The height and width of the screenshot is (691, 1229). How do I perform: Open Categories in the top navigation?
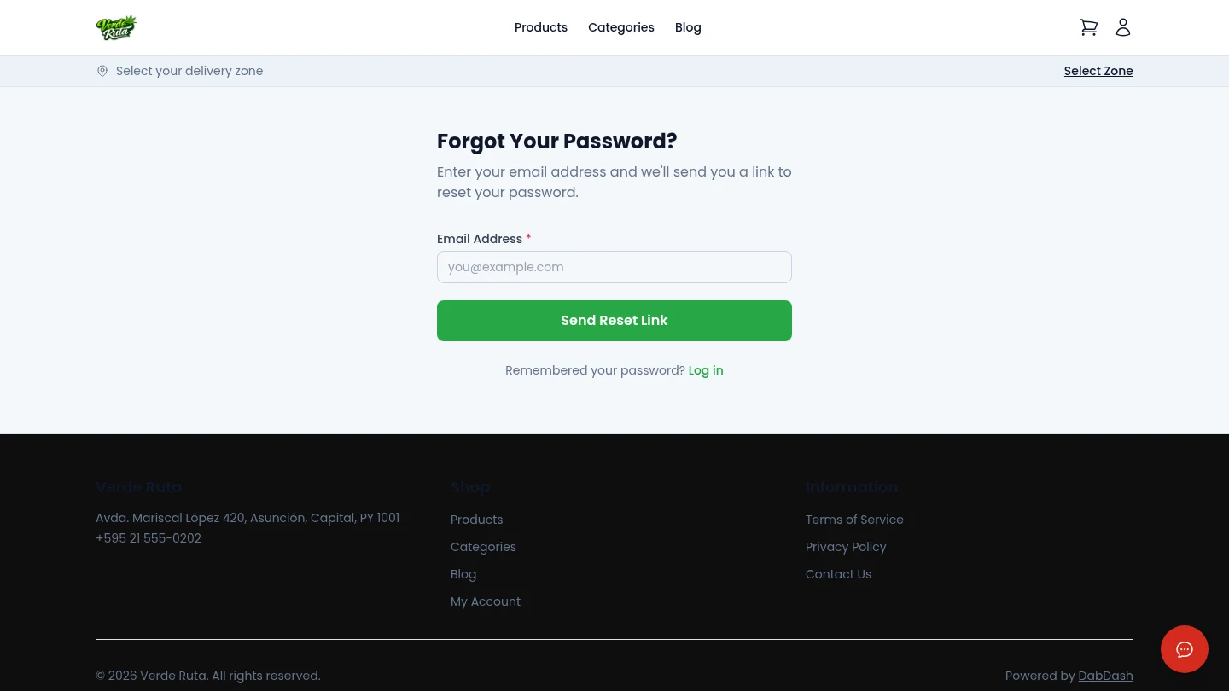[621, 27]
